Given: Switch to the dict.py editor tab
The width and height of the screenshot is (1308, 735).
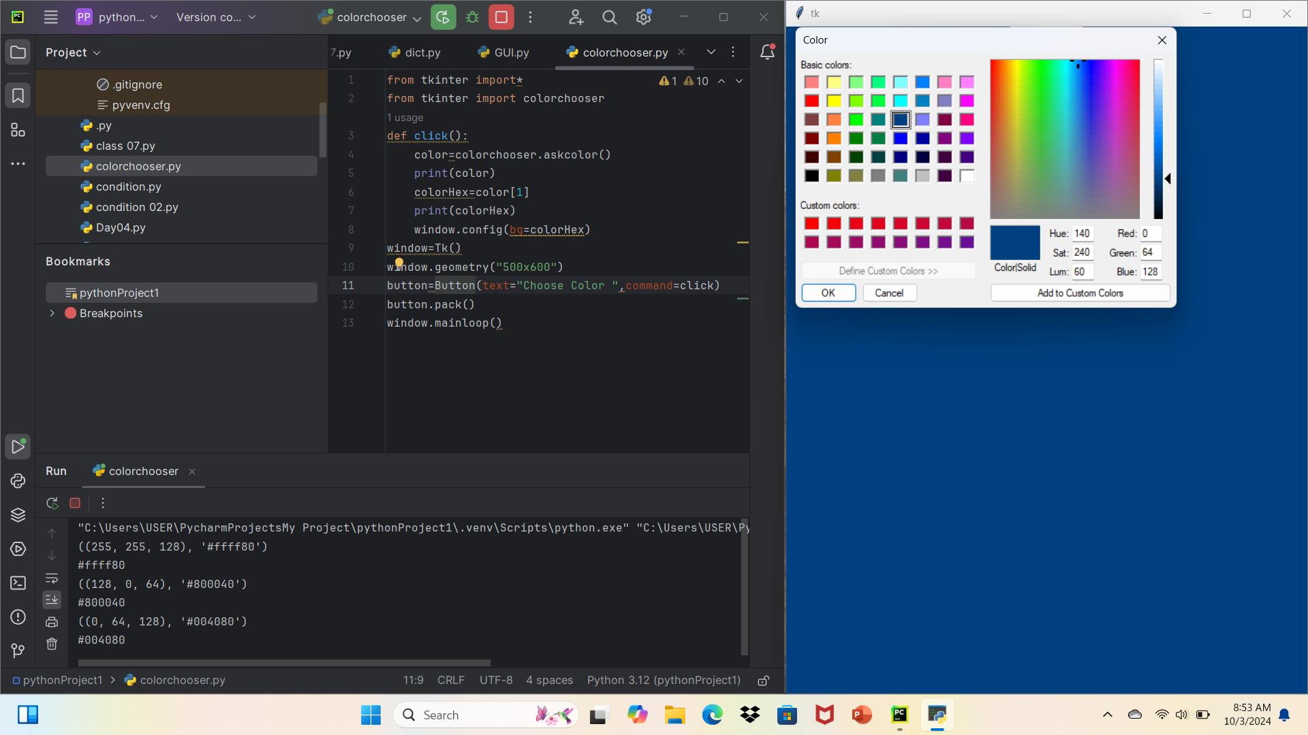Looking at the screenshot, I should [x=415, y=52].
